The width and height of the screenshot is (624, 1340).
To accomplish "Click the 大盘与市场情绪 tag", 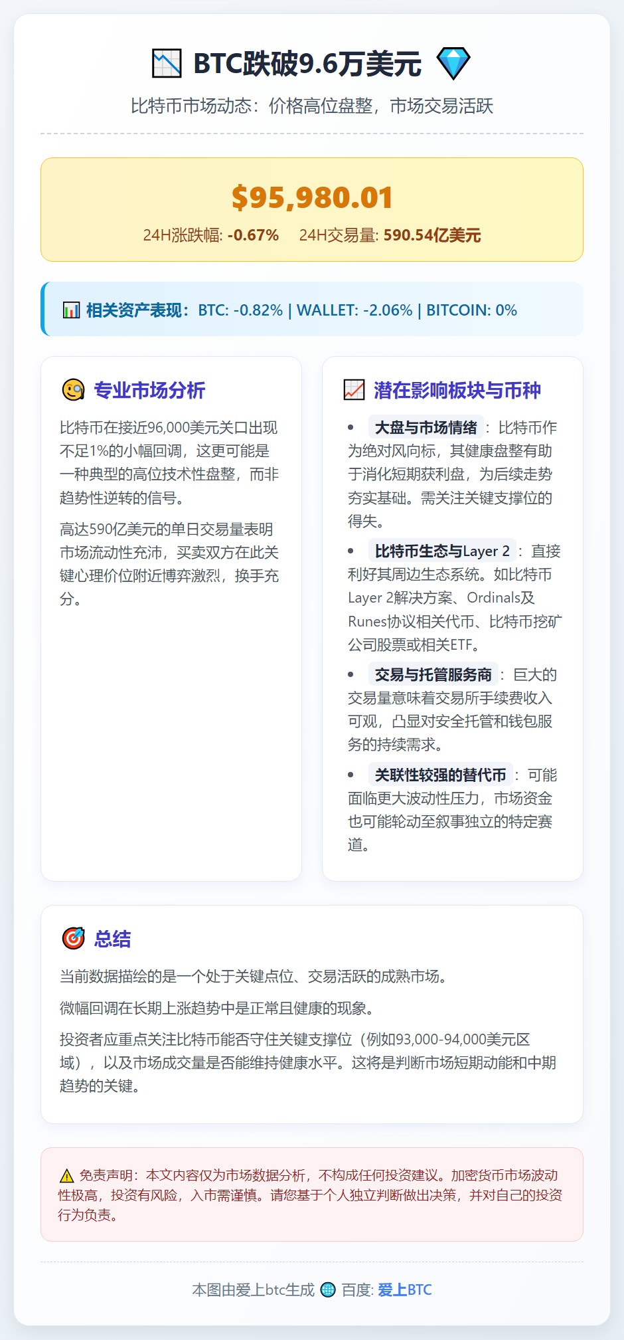I will tap(426, 427).
